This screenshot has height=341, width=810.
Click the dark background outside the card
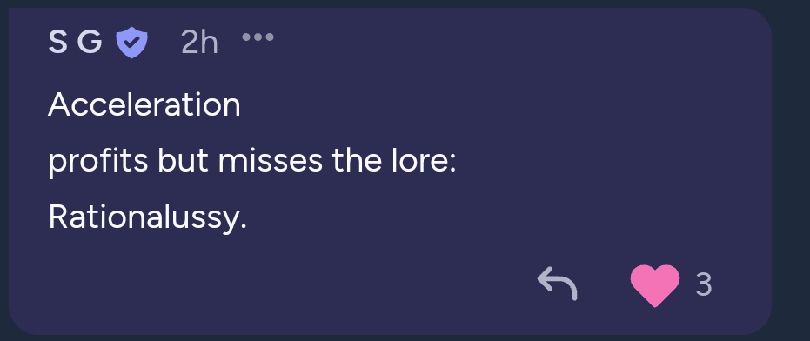point(792,170)
